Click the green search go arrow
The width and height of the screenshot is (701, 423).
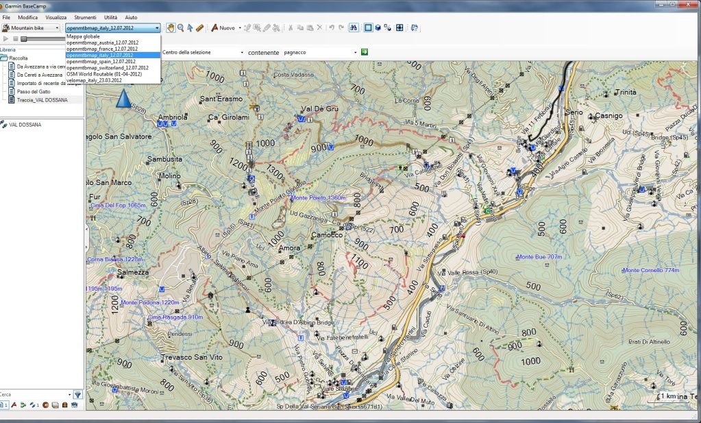pyautogui.click(x=365, y=52)
